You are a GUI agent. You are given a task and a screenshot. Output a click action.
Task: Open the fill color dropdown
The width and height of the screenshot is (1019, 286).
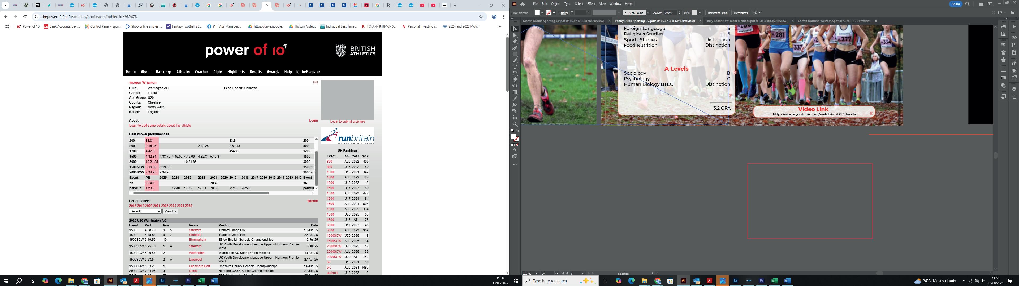[x=542, y=13]
